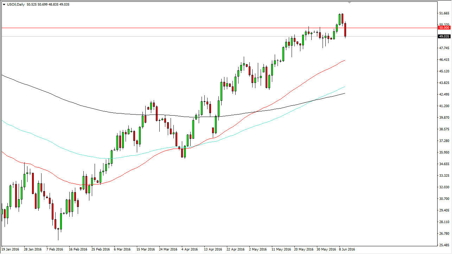This screenshot has width=452, height=254.
Task: Click the 35.950 price axis label
Action: (x=445, y=152)
